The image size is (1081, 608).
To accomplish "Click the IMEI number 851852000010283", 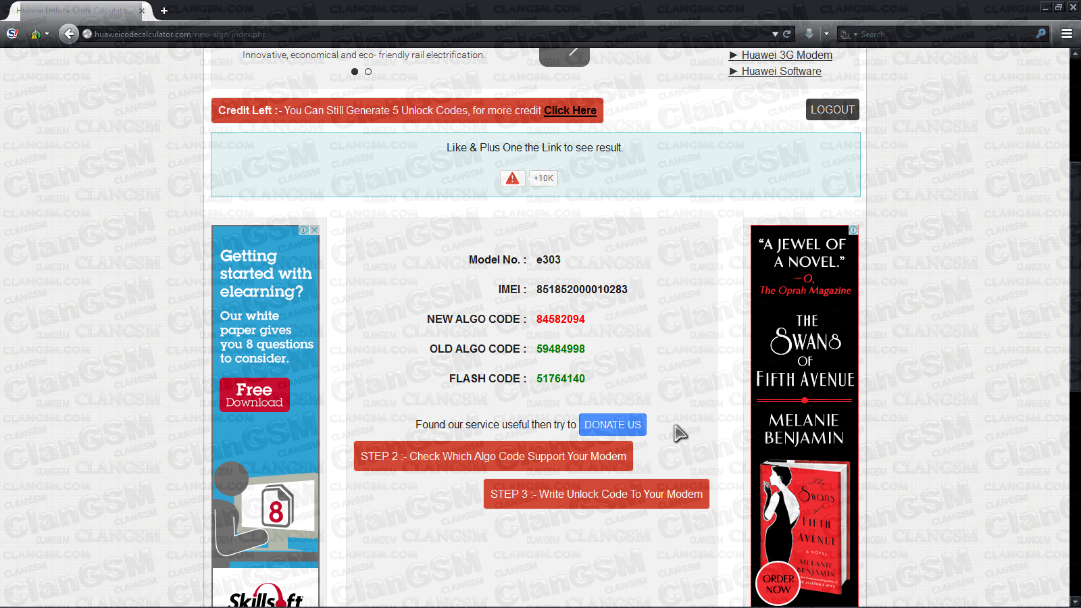I will 582,290.
